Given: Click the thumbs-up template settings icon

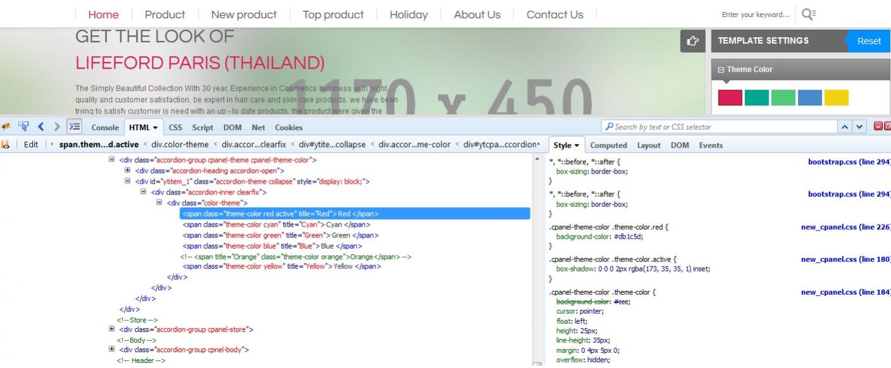Looking at the screenshot, I should point(693,42).
